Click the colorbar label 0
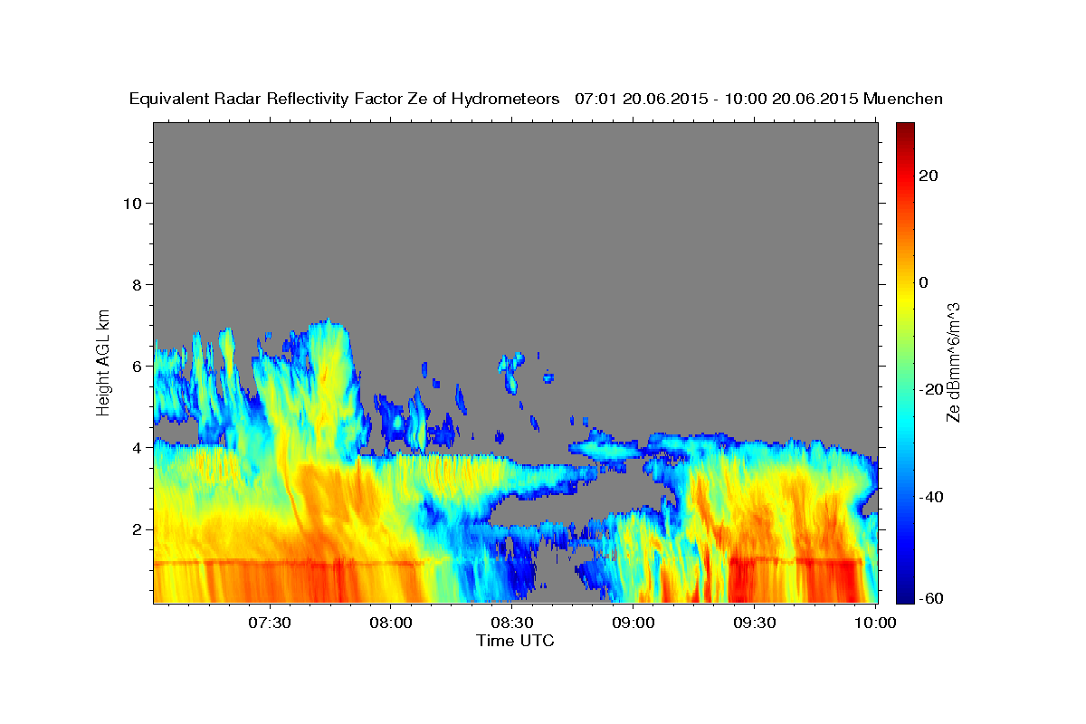Screen dimensions: 1086x724 [924, 282]
